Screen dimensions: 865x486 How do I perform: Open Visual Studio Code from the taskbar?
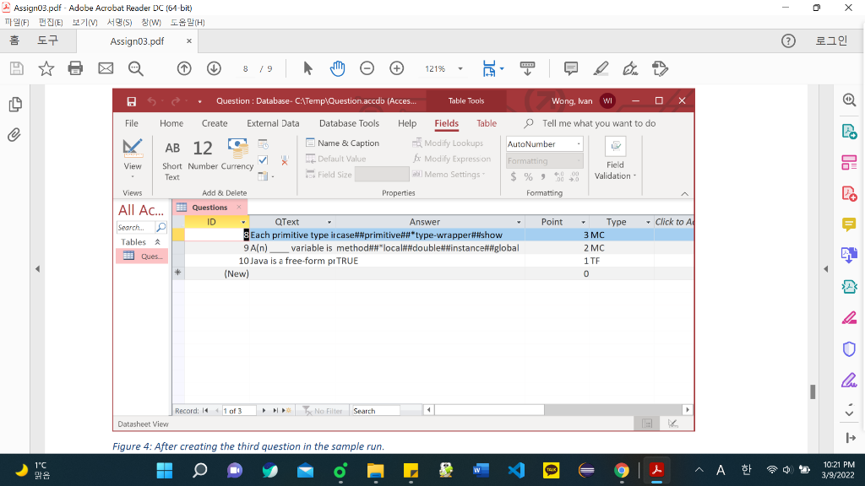[516, 470]
